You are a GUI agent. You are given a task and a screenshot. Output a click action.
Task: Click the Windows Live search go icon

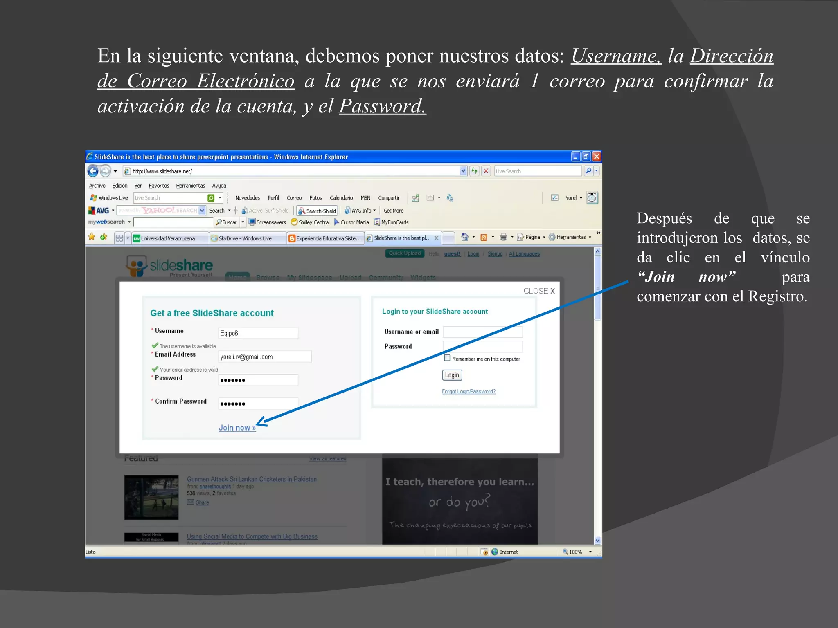click(x=211, y=198)
